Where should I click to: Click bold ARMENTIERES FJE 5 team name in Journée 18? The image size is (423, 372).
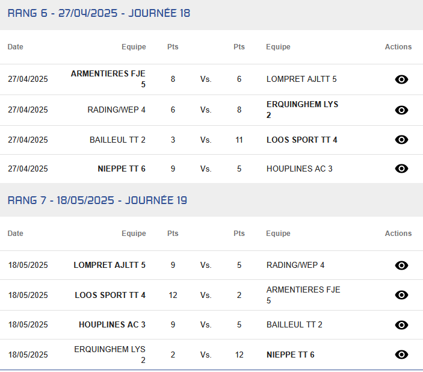(x=108, y=79)
